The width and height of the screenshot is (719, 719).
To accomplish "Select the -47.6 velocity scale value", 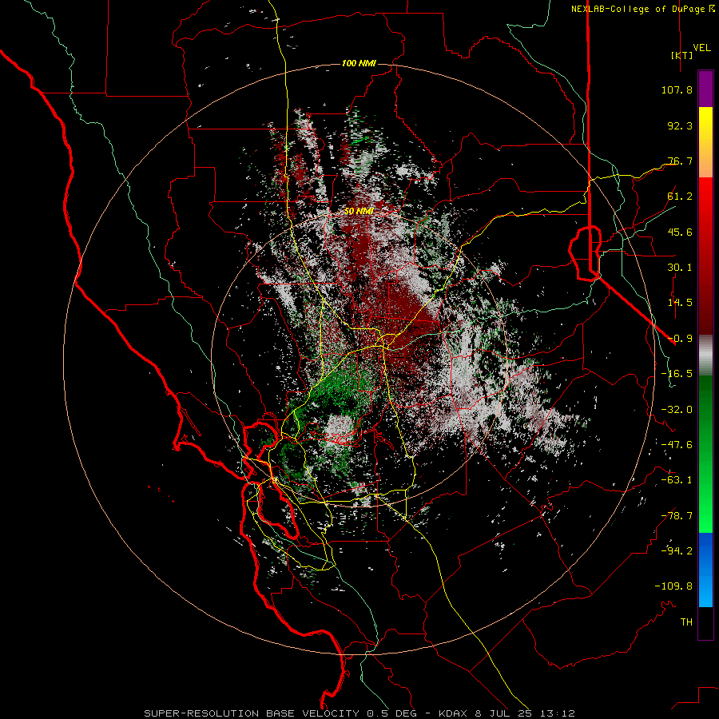I will (x=677, y=445).
